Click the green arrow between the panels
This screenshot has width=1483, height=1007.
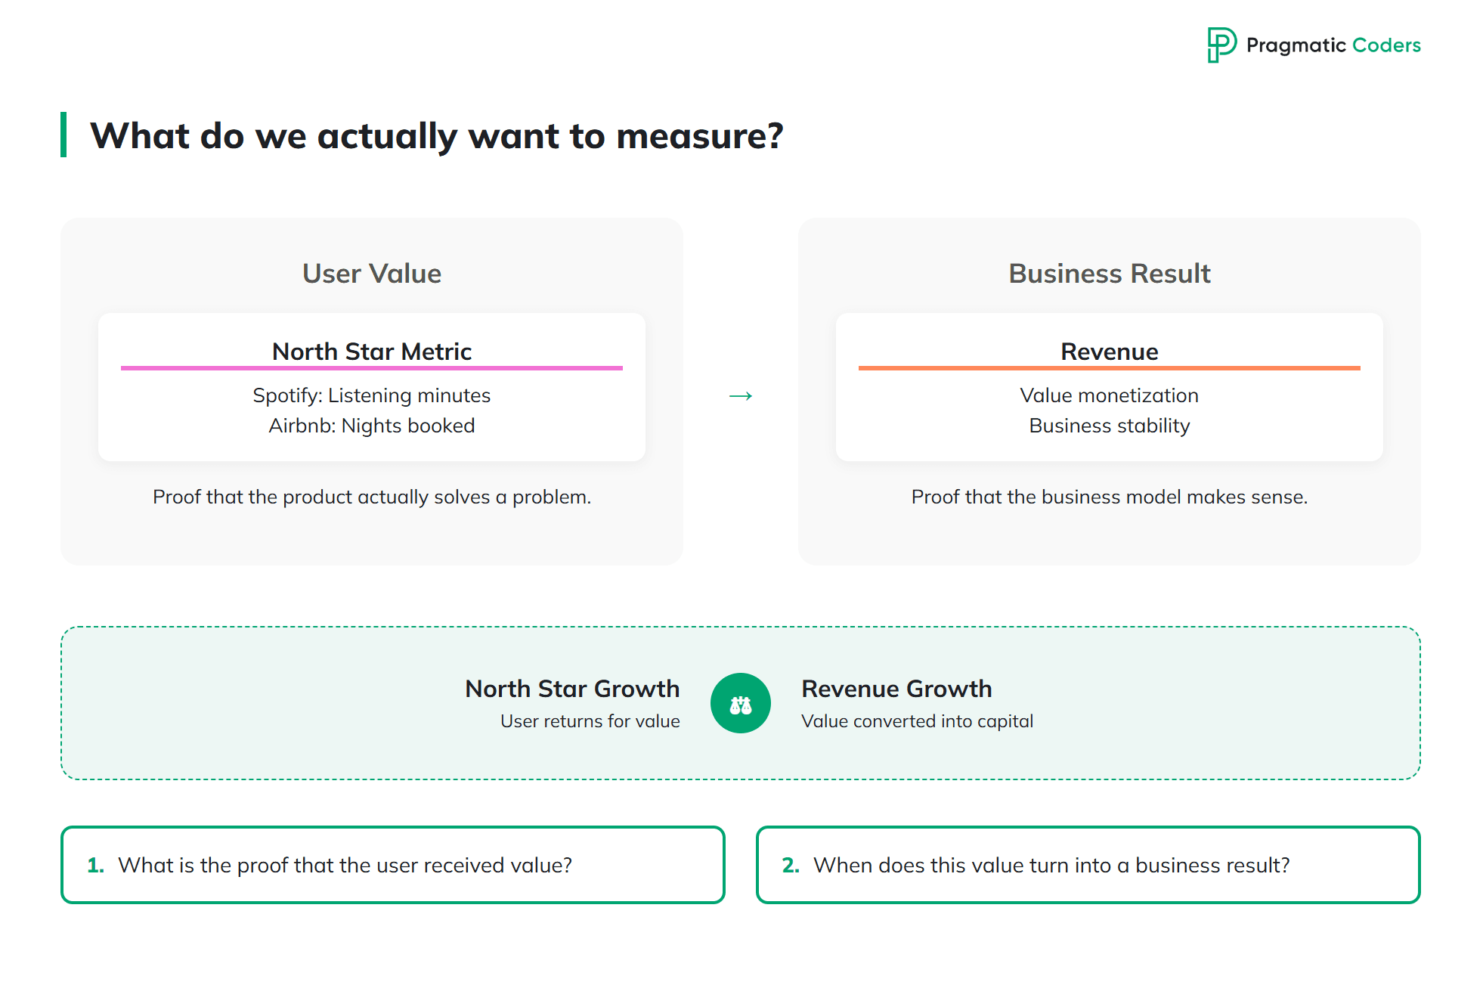coord(741,396)
